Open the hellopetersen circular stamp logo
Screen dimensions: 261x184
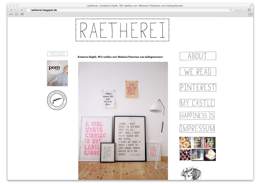pos(57,100)
